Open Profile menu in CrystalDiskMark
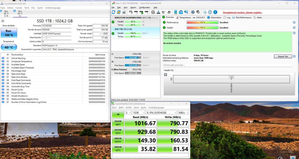This screenshot has width=299, height=159. click(x=129, y=107)
